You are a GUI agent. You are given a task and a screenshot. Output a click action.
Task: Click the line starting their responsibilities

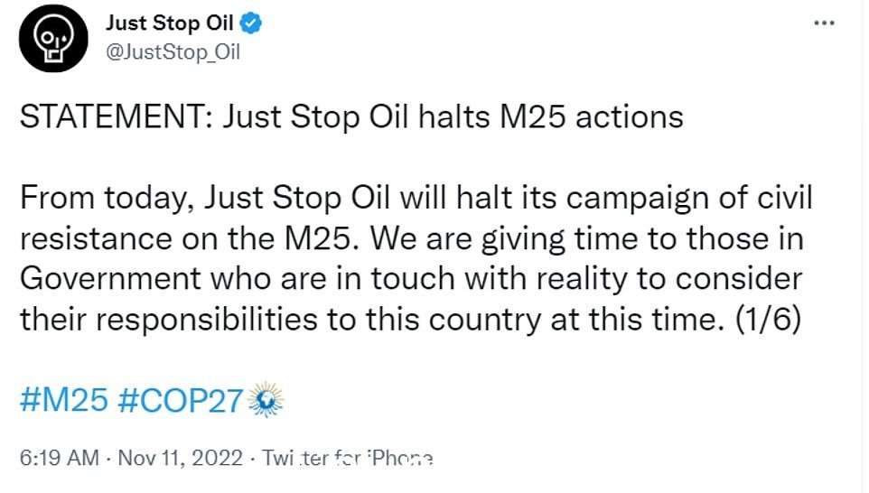411,319
